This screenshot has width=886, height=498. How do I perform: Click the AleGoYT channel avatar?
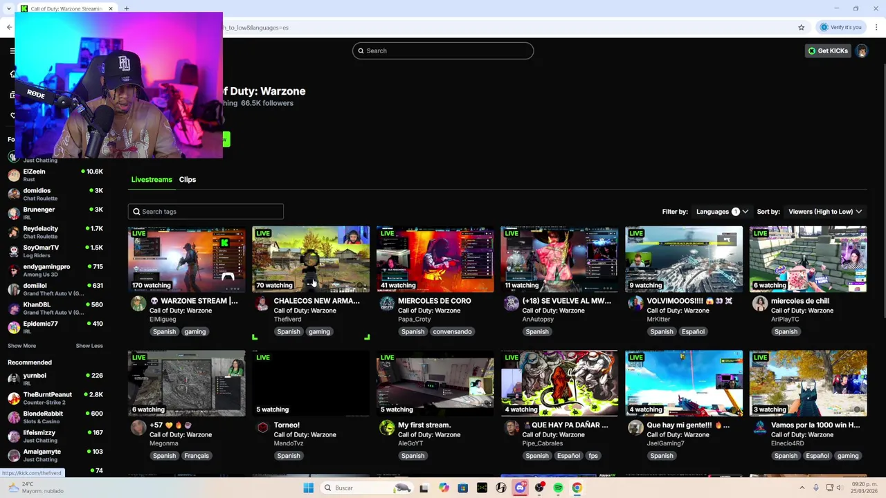[x=387, y=427]
